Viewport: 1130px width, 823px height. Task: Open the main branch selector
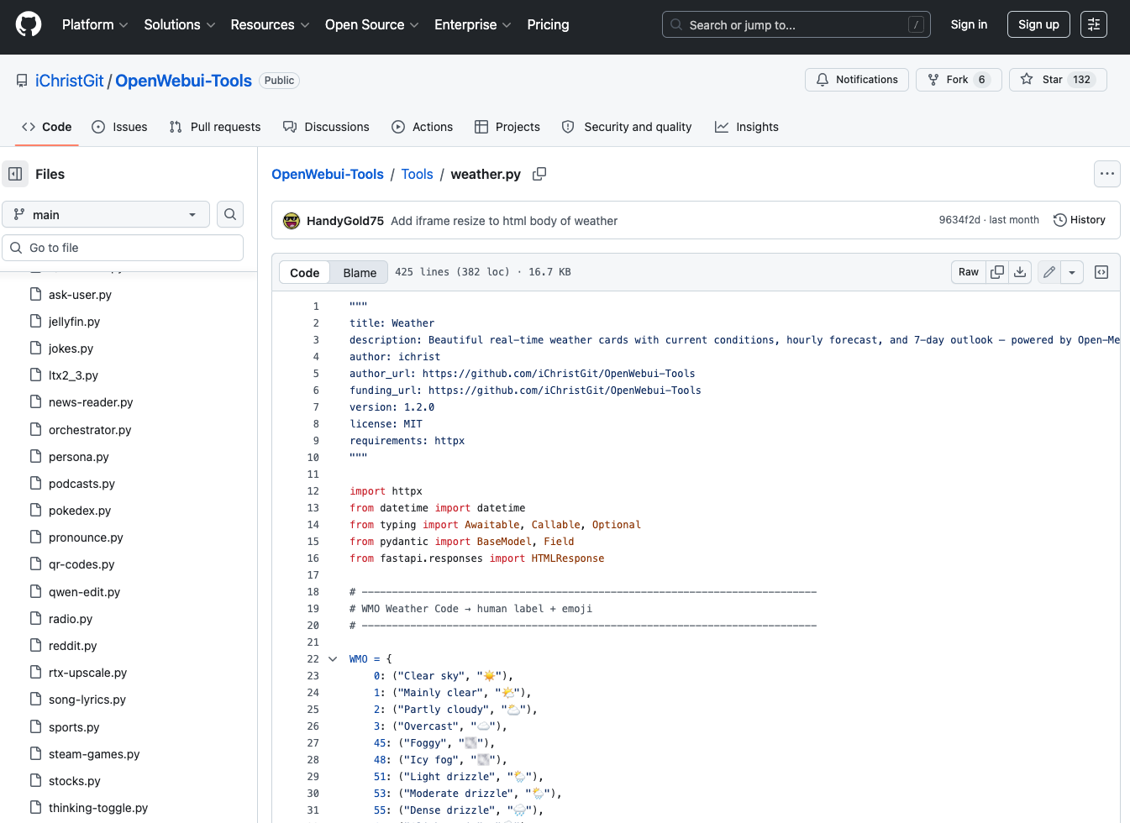pos(106,215)
